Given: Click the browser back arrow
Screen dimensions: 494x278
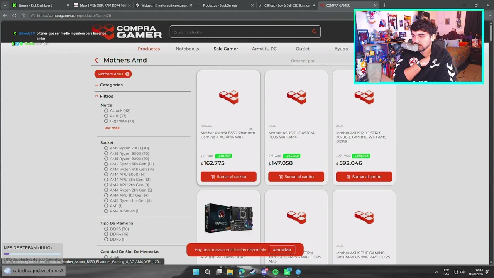Looking at the screenshot, I should 5,15.
